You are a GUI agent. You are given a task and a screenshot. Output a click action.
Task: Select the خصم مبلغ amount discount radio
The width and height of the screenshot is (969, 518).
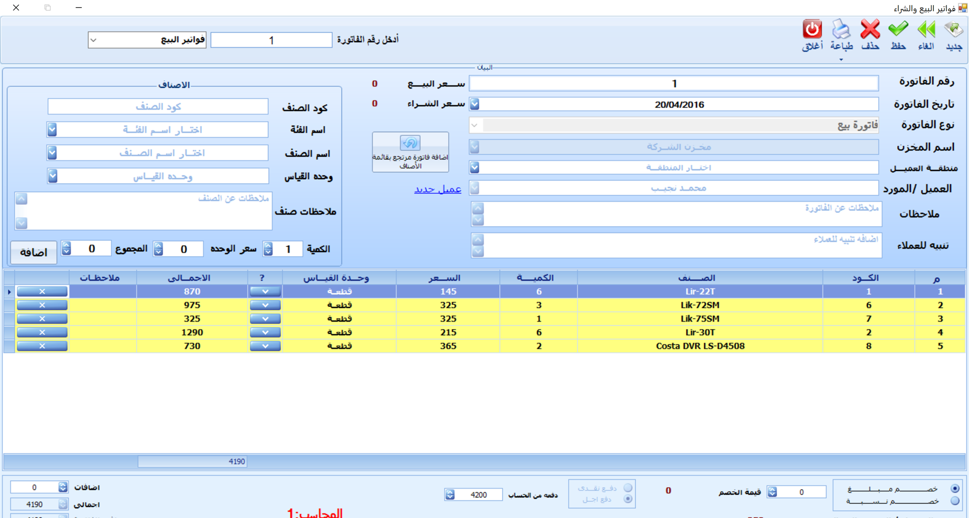[x=955, y=488]
